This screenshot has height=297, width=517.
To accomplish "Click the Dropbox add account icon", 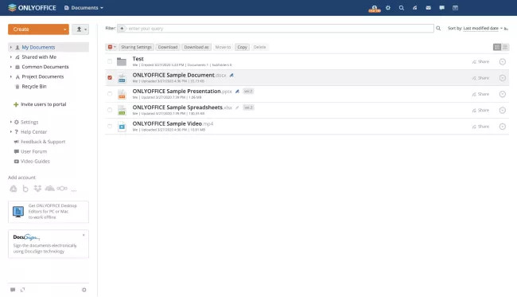I will (37, 189).
